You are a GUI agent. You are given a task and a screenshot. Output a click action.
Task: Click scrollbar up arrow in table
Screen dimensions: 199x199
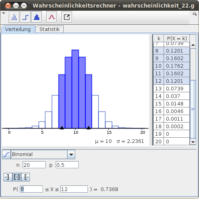click(x=193, y=45)
